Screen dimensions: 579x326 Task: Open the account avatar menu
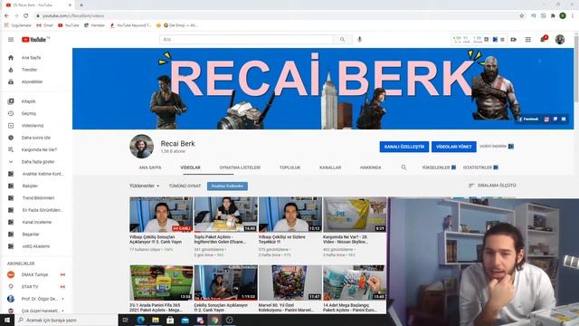(560, 39)
